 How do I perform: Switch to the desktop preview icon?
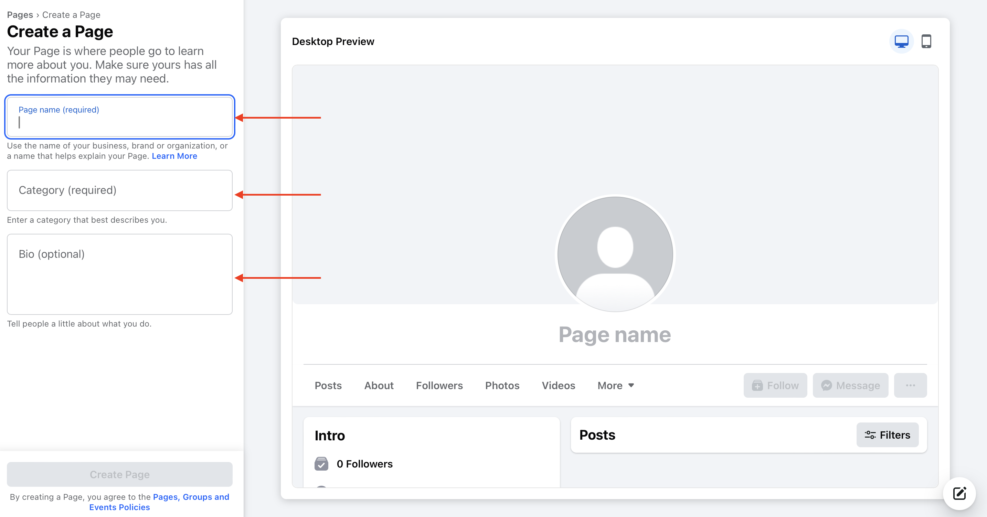(901, 41)
